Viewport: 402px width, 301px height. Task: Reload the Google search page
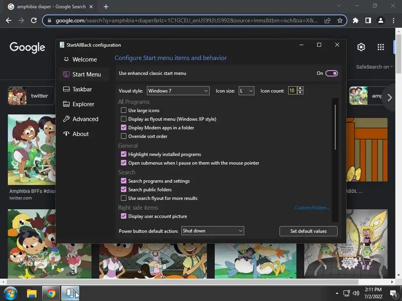(34, 20)
